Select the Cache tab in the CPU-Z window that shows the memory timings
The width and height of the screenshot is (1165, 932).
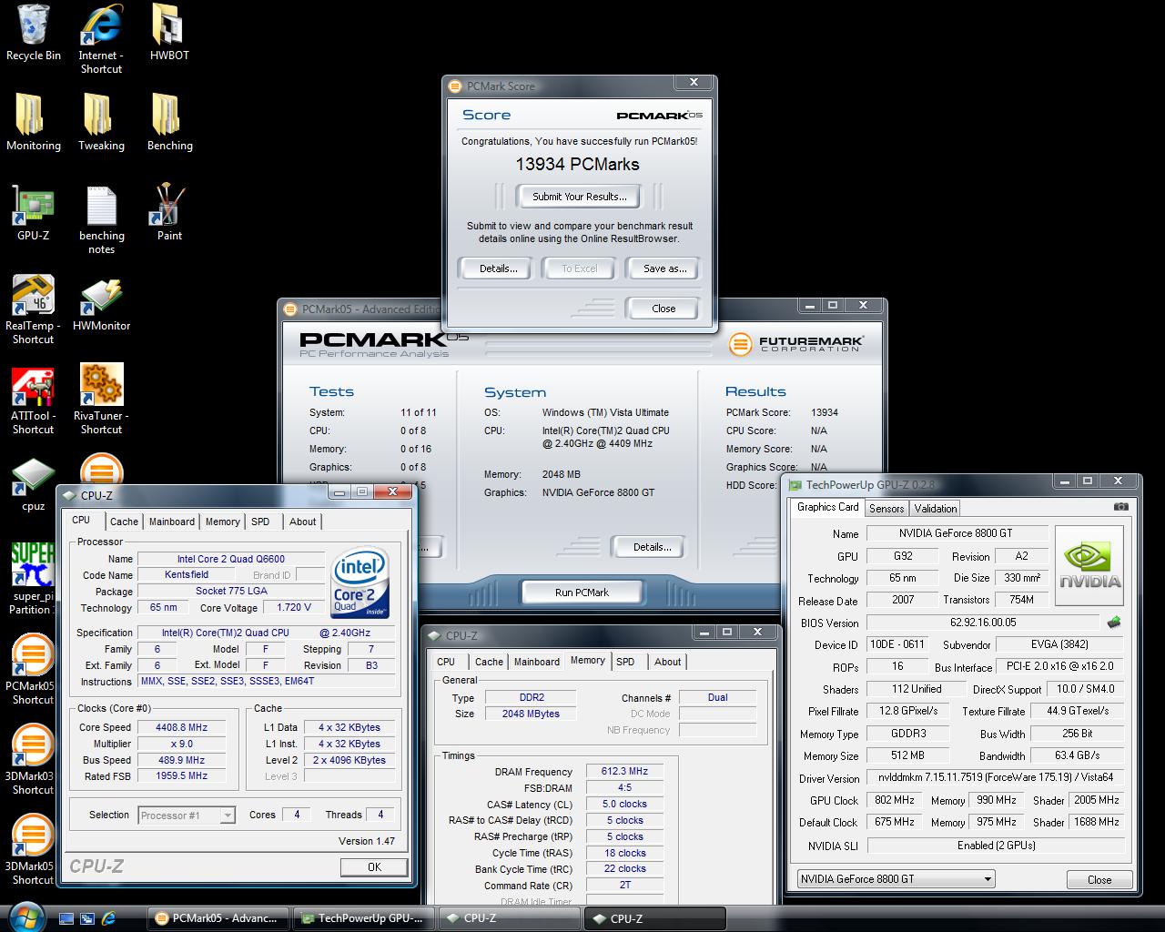(489, 662)
